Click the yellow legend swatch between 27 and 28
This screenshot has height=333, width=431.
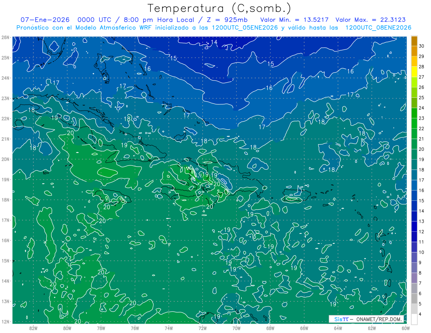tap(414, 71)
